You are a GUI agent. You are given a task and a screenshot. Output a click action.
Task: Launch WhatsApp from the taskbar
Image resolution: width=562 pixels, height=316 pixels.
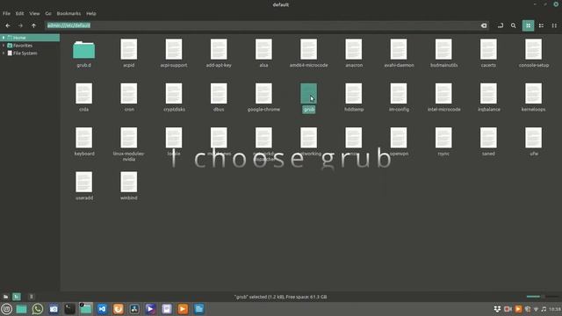(38, 309)
